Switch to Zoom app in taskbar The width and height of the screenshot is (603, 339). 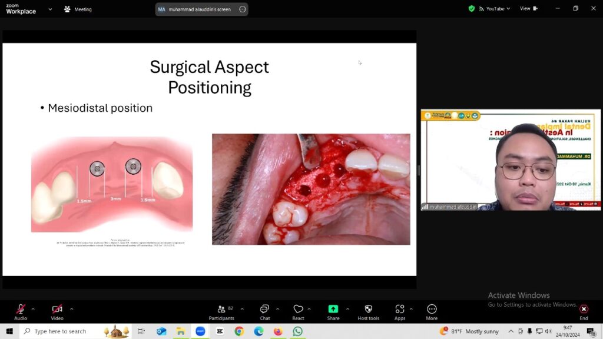[200, 331]
